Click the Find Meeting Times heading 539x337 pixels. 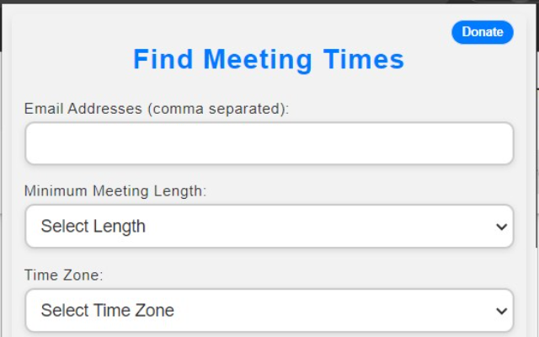pyautogui.click(x=269, y=60)
